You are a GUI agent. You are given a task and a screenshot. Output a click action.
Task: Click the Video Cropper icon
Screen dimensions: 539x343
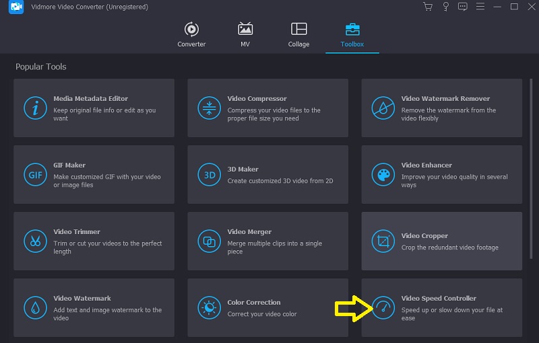[383, 241]
